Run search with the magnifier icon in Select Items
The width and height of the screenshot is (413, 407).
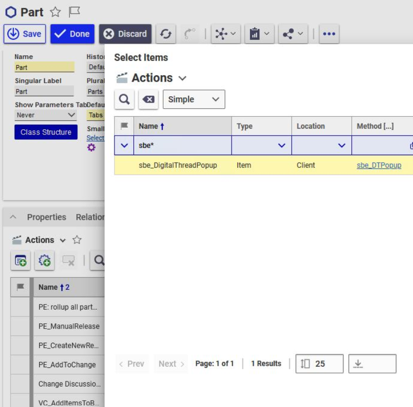coord(124,99)
